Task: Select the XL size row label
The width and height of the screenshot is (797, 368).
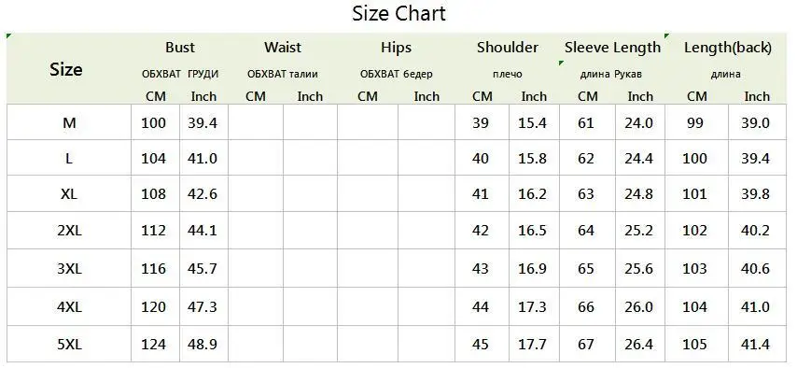Action: tap(70, 194)
